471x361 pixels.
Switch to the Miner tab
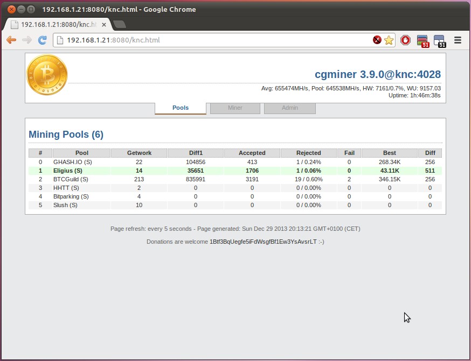(x=235, y=108)
